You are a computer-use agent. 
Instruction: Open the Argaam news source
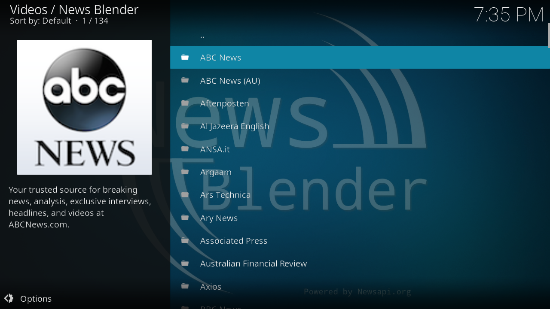click(360, 172)
